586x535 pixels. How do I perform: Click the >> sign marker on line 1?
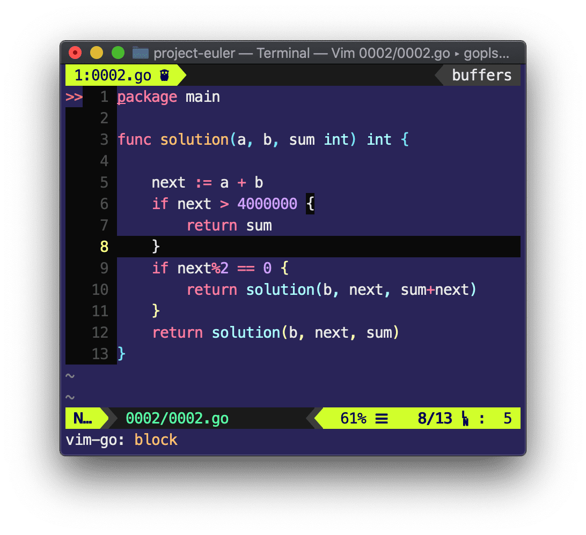click(x=74, y=97)
